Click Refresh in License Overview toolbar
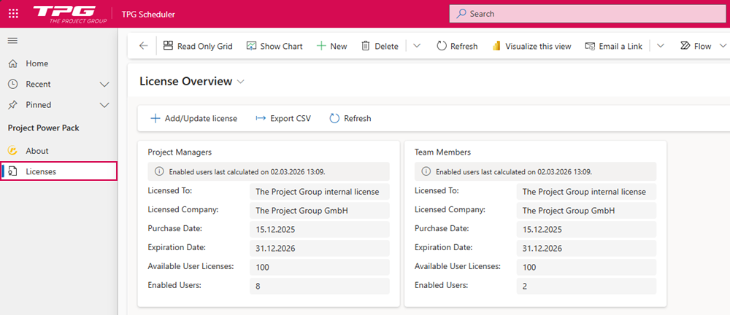This screenshot has height=315, width=730. (x=350, y=118)
